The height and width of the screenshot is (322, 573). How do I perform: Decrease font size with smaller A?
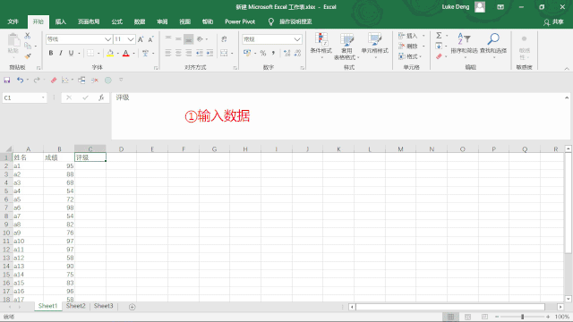tap(150, 39)
